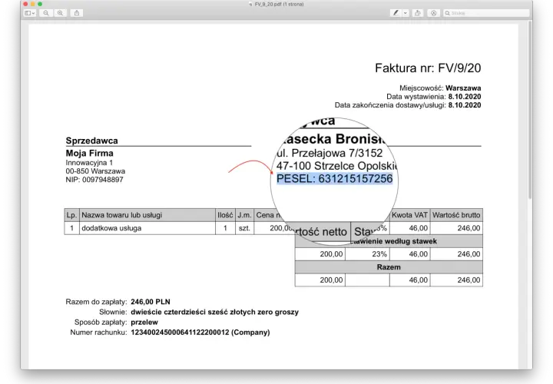The image size is (553, 384).
Task: Click "Razem do zapłaty:" label
Action: point(96,302)
